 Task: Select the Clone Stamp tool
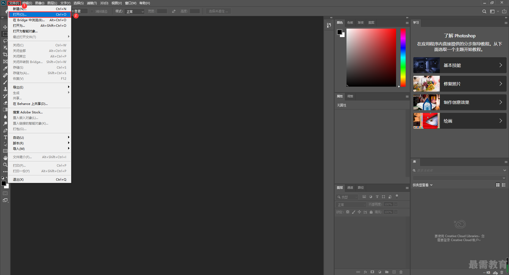pyautogui.click(x=5, y=89)
